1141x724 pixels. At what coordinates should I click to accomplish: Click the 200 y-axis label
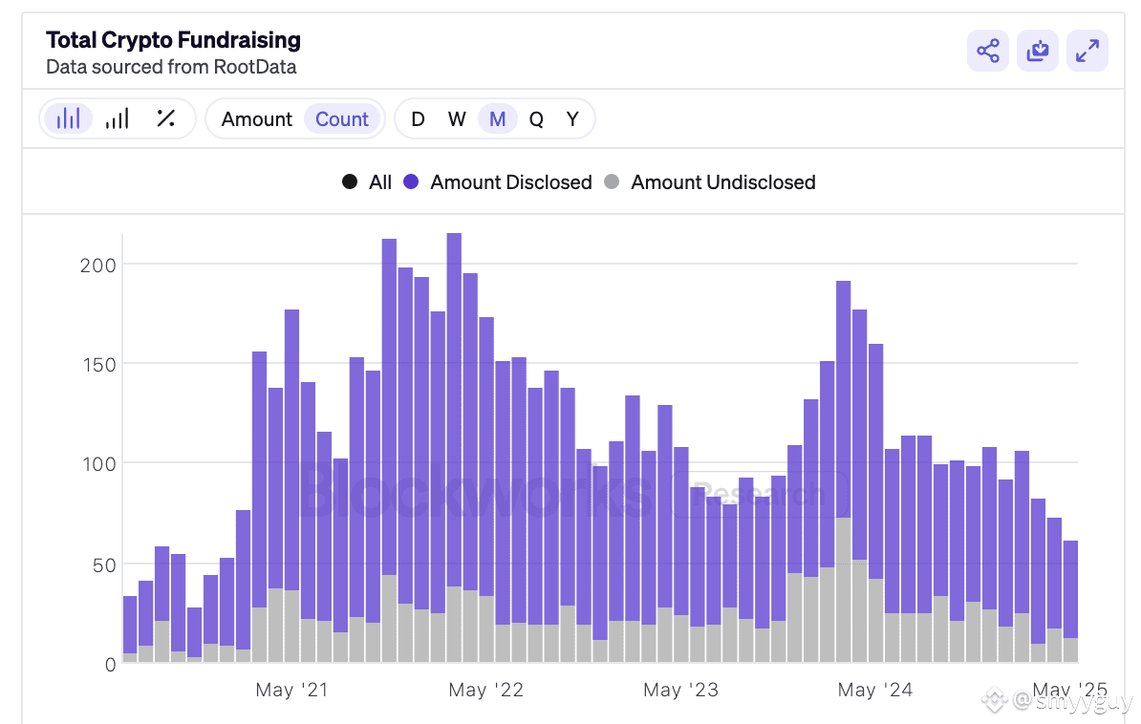pos(98,266)
